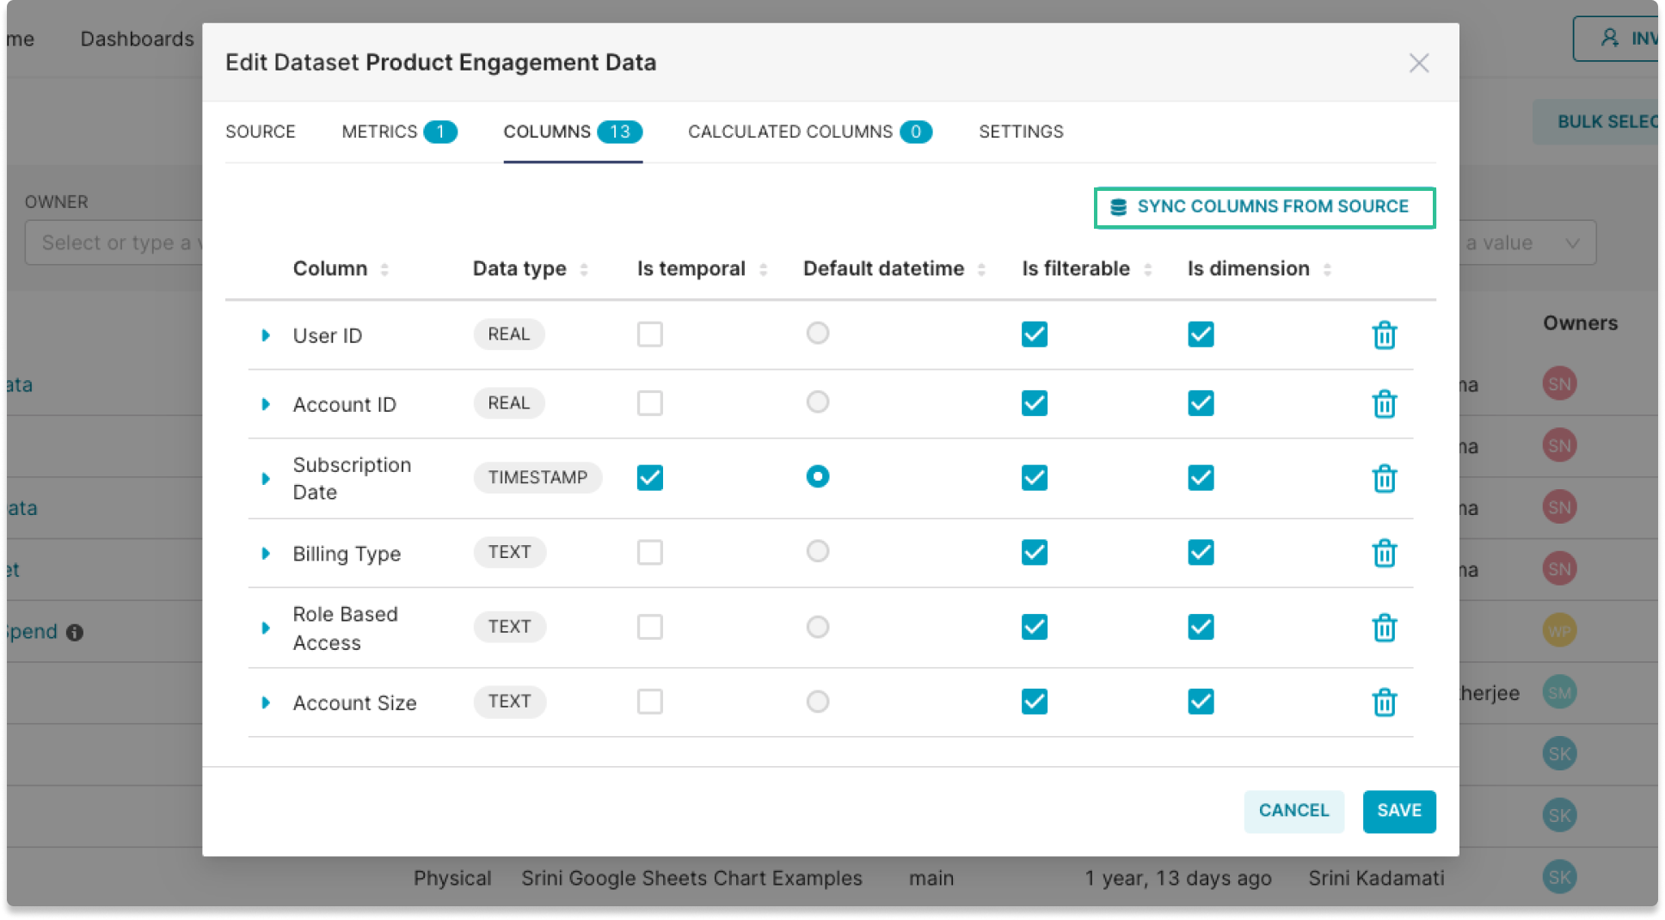Delete the Billing Type column
This screenshot has width=1665, height=920.
pyautogui.click(x=1384, y=553)
